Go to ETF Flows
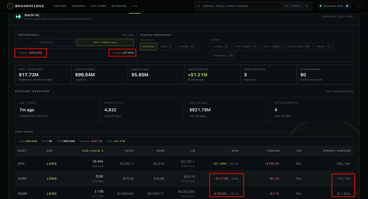 click(99, 6)
